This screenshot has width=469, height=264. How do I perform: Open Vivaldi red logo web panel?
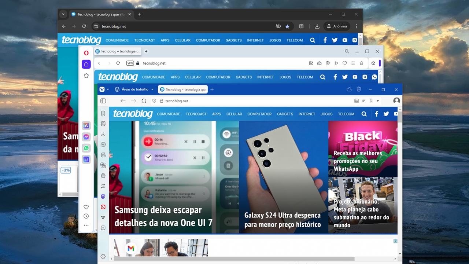pos(103,207)
